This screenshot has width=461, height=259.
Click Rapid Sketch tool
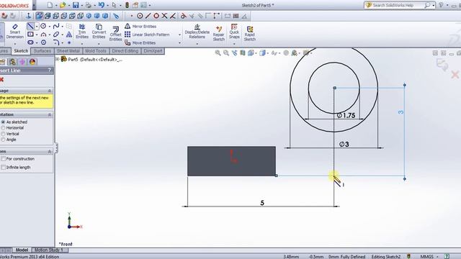click(250, 34)
